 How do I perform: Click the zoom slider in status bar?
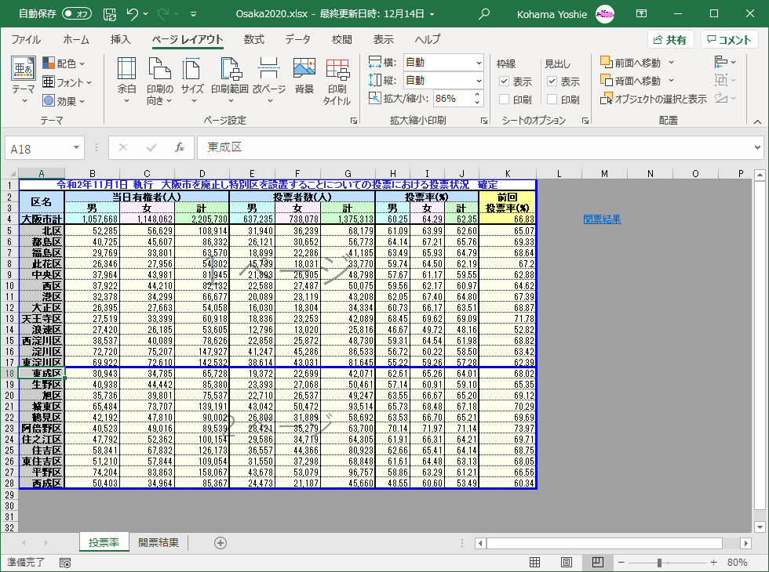pos(659,563)
